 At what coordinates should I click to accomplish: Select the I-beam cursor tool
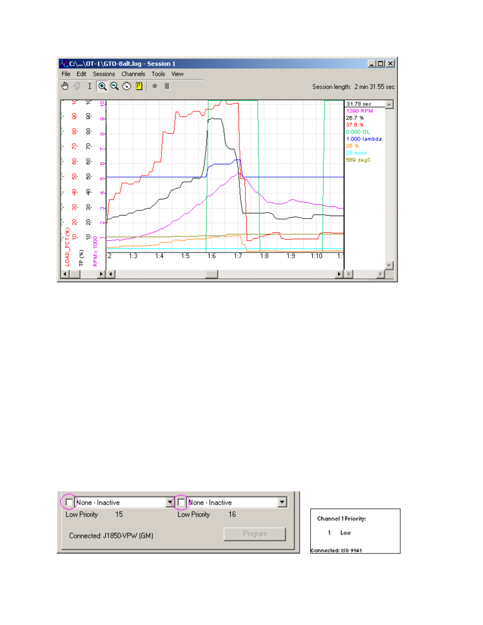90,86
